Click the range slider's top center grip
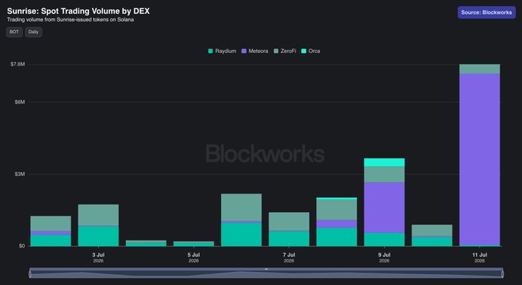Viewport: 522px width, 285px height. 266,269
